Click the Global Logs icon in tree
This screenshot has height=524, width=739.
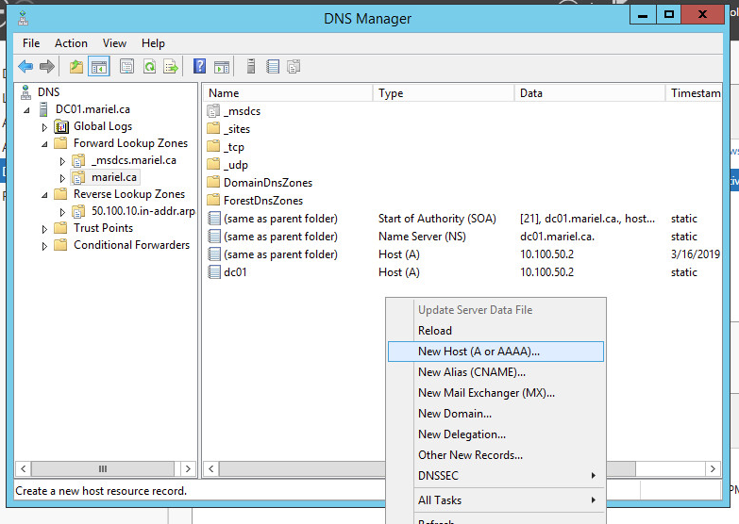(62, 126)
